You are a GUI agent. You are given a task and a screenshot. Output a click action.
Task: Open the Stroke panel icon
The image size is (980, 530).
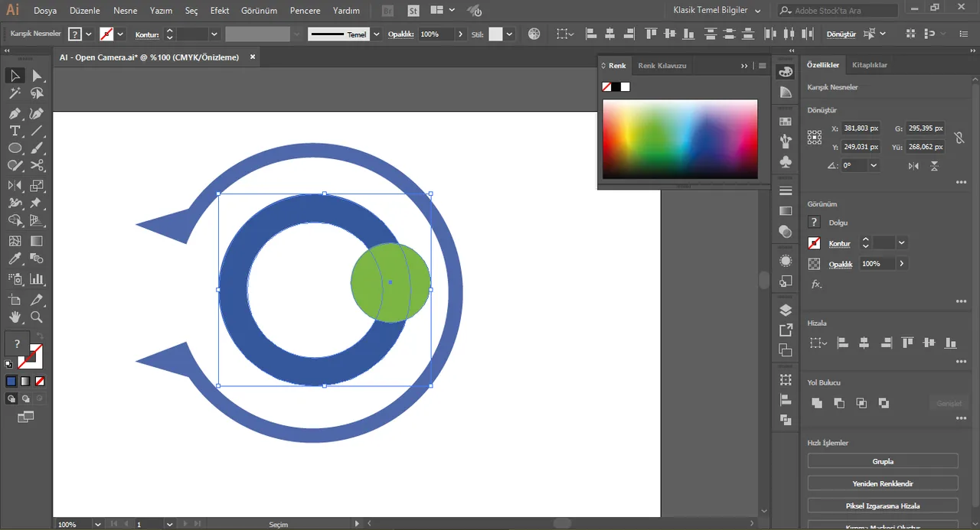[x=786, y=190]
